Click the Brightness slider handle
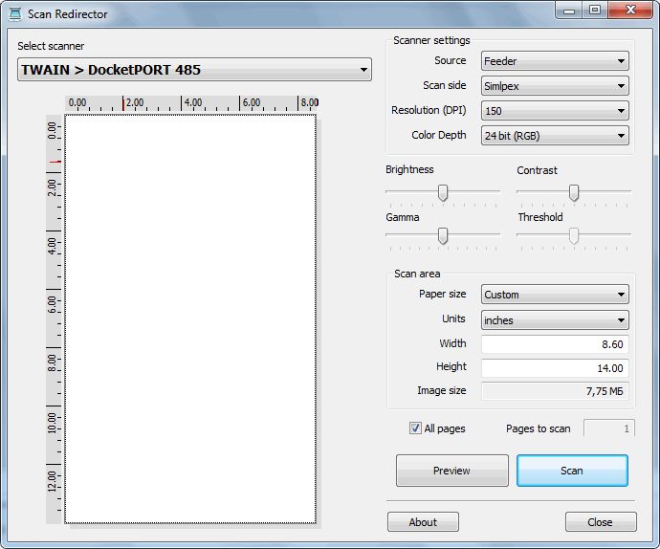This screenshot has width=660, height=549. [443, 192]
